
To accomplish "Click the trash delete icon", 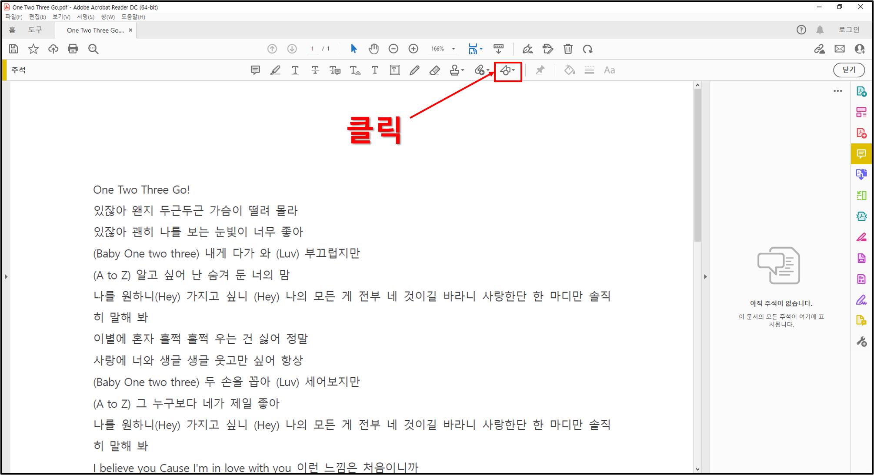I will pos(568,49).
